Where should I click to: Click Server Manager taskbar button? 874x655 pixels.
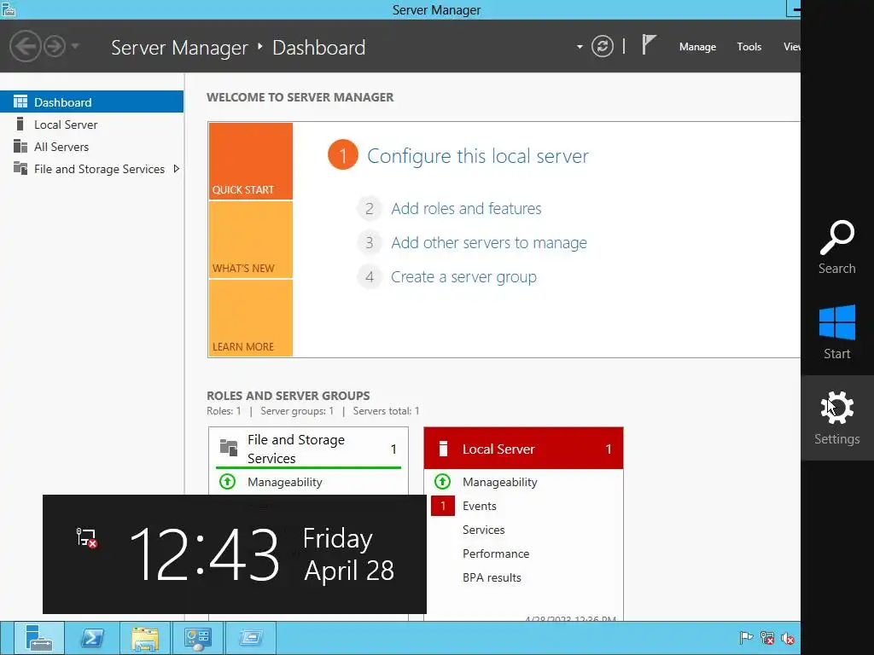tap(38, 638)
